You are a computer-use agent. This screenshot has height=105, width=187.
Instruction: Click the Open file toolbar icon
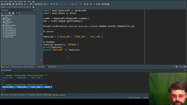coord(5,4)
